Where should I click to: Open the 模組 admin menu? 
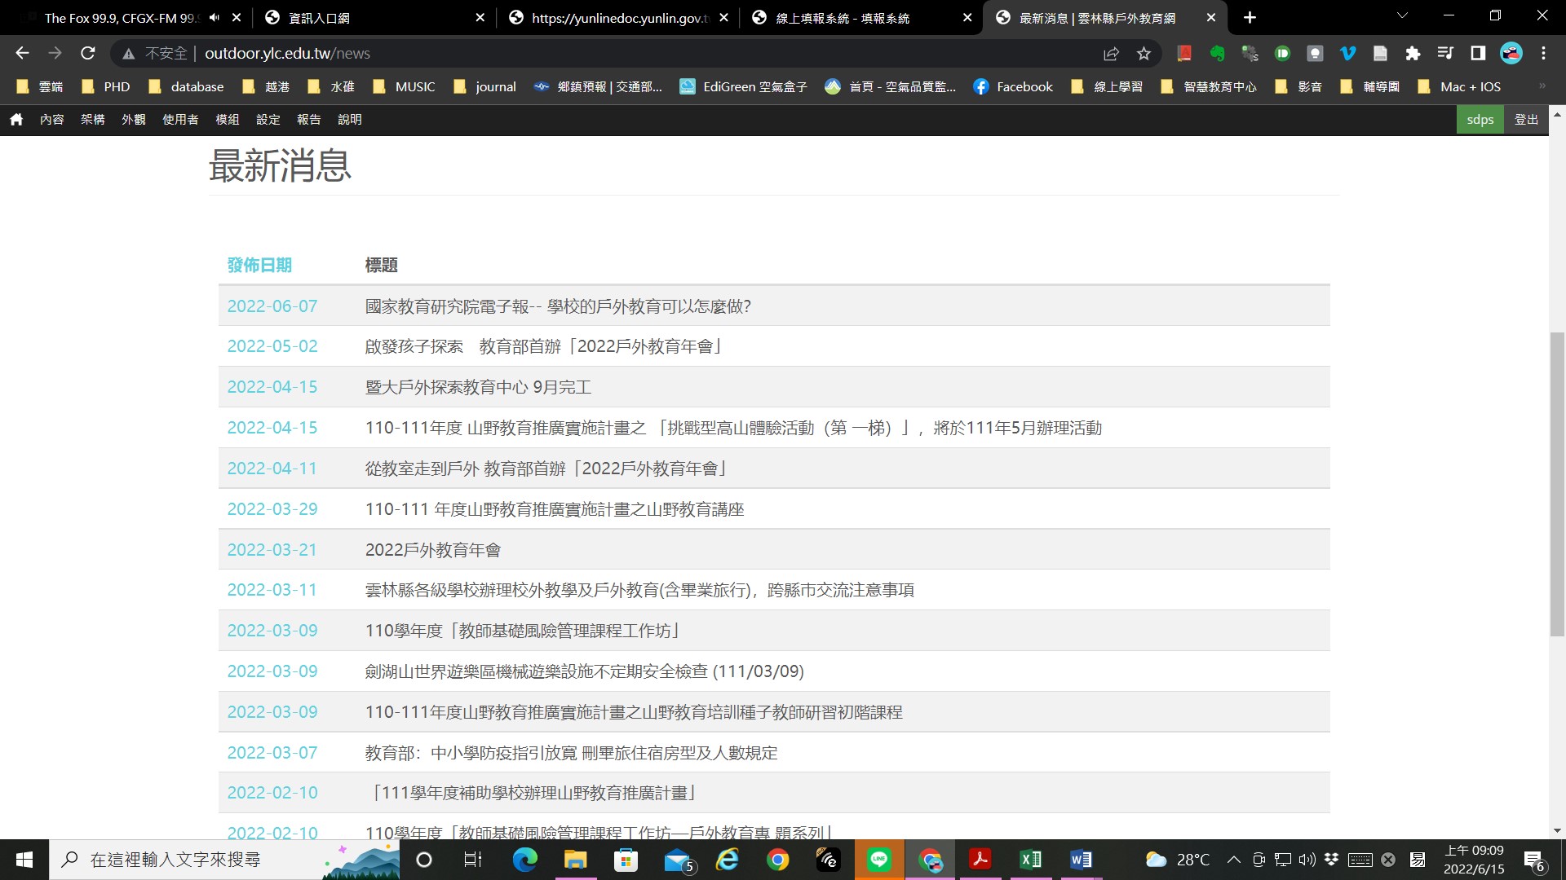228,119
